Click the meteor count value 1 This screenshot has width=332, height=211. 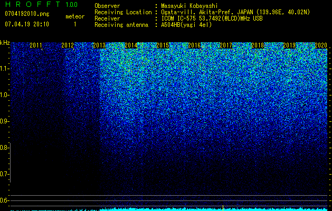(75, 24)
